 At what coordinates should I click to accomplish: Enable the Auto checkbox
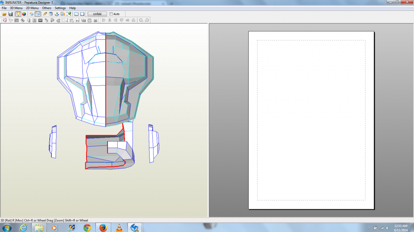(x=112, y=14)
